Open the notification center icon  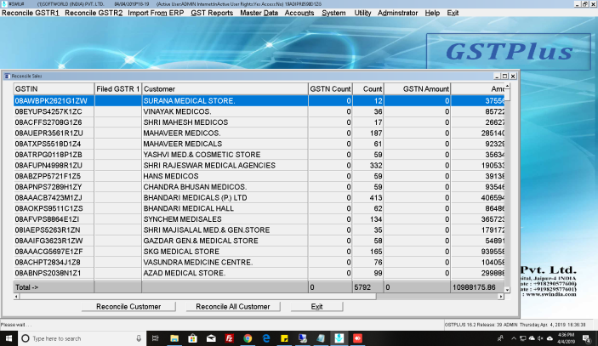click(587, 338)
